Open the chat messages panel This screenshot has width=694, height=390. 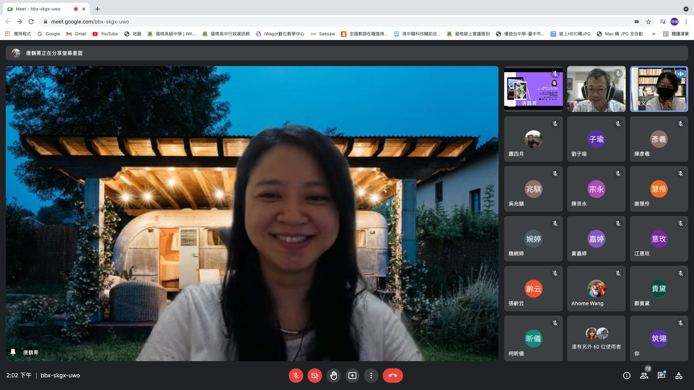(x=661, y=376)
